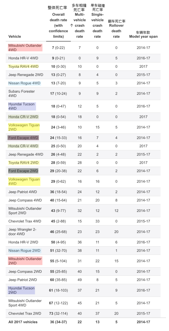Image resolution: width=169 pixels, height=331 pixels.
Task: Click the Model year span header
Action: point(143,37)
